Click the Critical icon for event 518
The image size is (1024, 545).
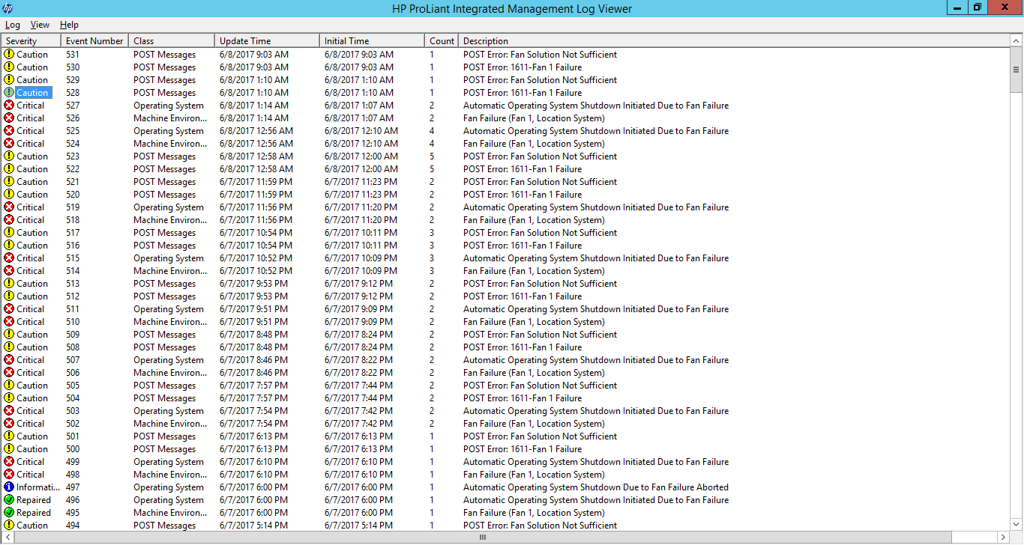[x=9, y=220]
